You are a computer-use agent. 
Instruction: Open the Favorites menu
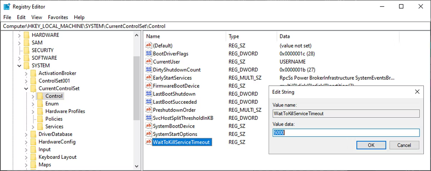pos(58,17)
